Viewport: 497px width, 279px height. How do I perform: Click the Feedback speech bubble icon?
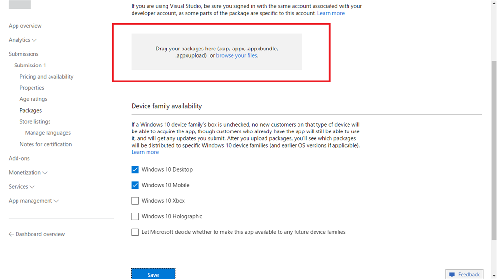[x=452, y=275]
